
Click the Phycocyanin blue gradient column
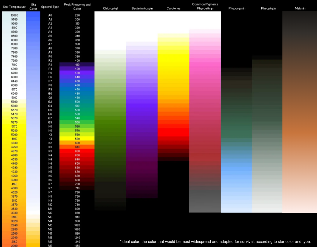point(237,140)
